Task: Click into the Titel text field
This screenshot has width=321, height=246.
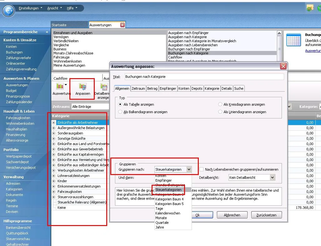Action: click(x=204, y=77)
